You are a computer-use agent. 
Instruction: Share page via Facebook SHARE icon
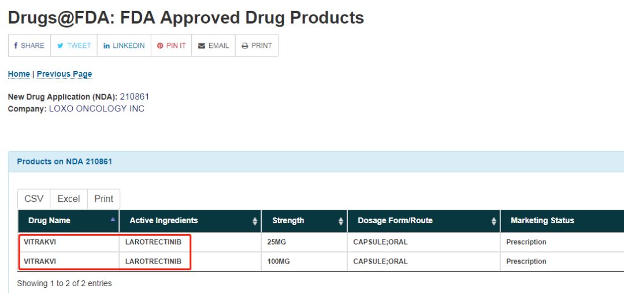point(16,46)
